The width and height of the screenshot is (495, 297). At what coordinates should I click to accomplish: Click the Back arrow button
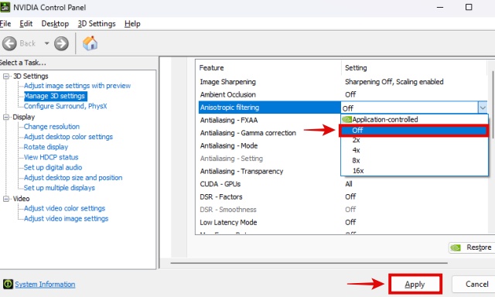coord(9,43)
